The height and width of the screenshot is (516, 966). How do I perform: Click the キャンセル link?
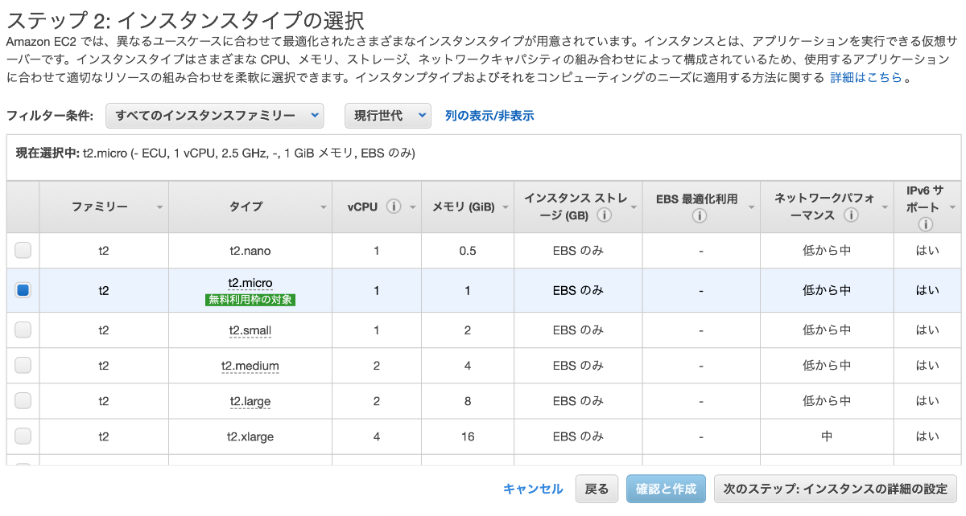pyautogui.click(x=533, y=489)
